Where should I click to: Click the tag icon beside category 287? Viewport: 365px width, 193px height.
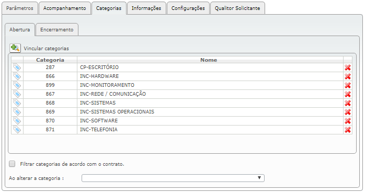click(17, 67)
